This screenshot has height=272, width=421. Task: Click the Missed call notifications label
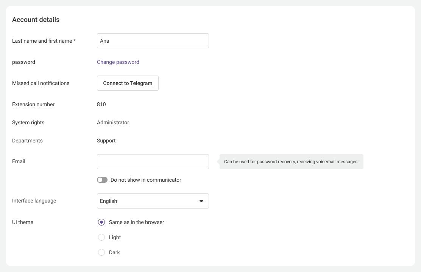click(41, 83)
